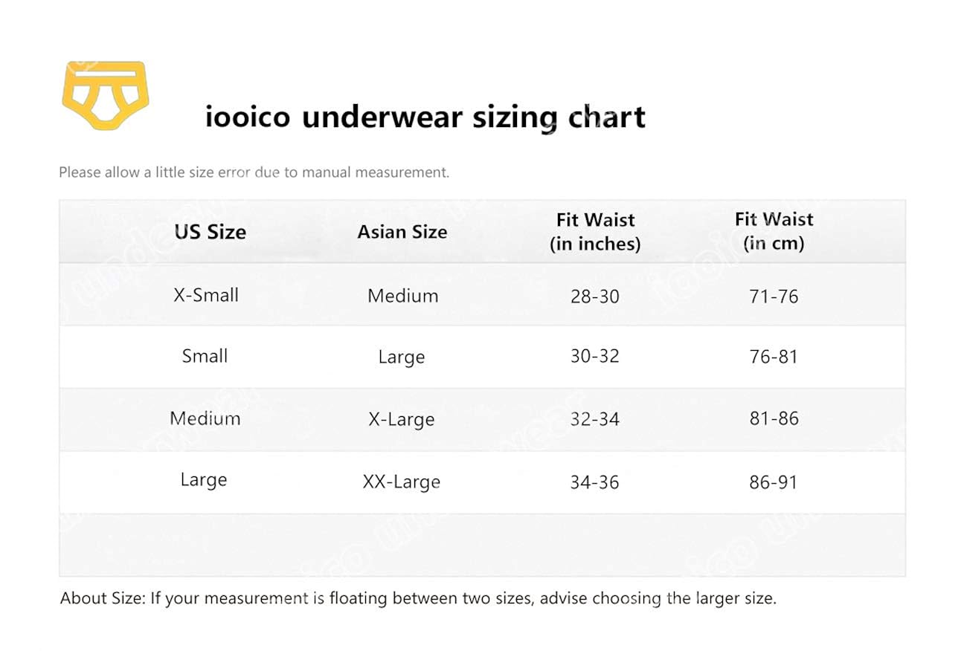Click the "XX-Large" Asian size cell
Viewport: 967px width, 651px height.
coord(402,482)
